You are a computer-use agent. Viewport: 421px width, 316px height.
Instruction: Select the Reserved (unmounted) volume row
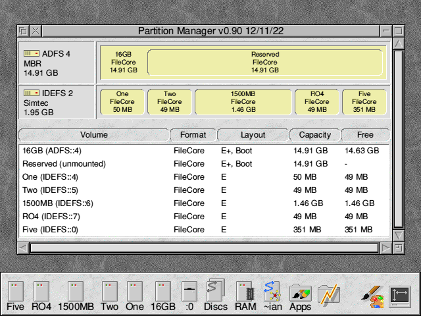coord(204,164)
